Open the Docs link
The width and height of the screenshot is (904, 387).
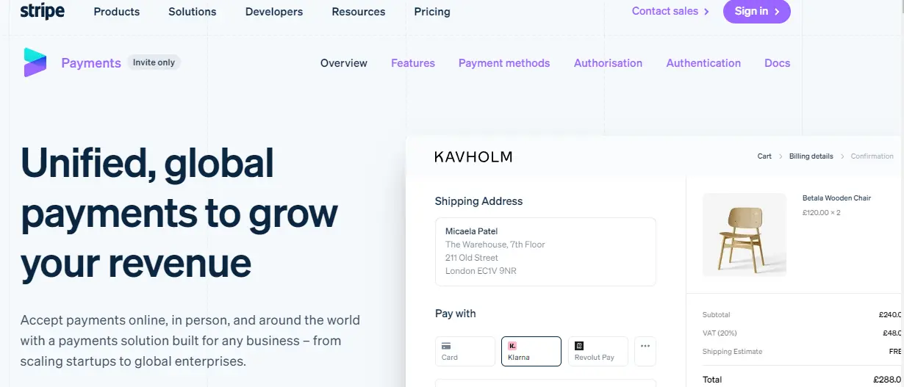click(777, 63)
